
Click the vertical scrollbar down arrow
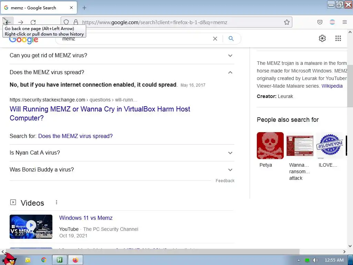coord(350,246)
